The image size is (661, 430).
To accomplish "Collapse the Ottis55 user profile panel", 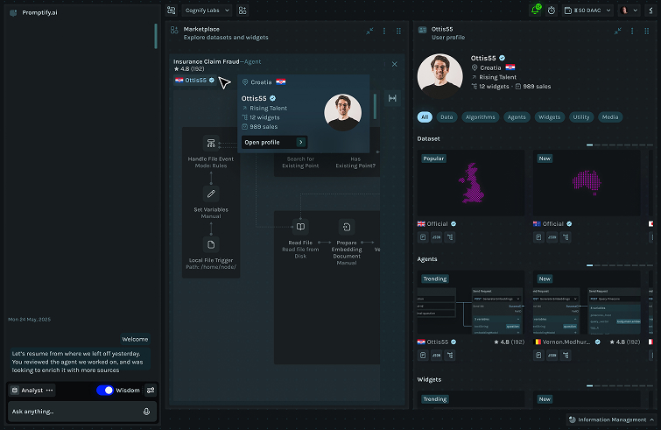I will pyautogui.click(x=617, y=32).
